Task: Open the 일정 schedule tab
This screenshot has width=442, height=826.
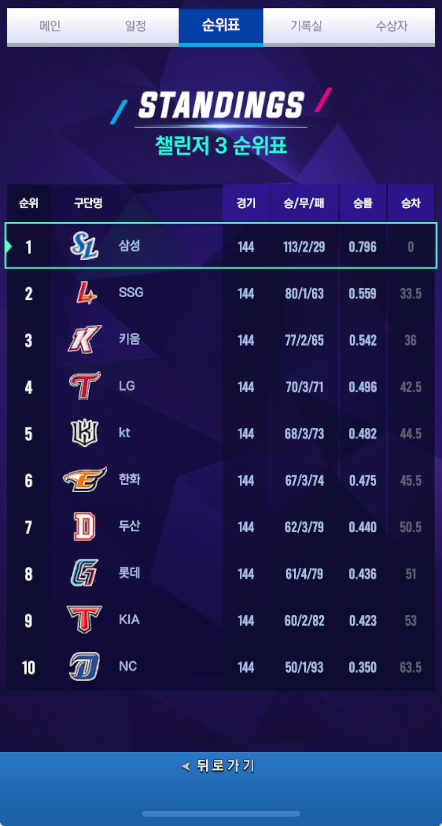Action: click(x=136, y=26)
